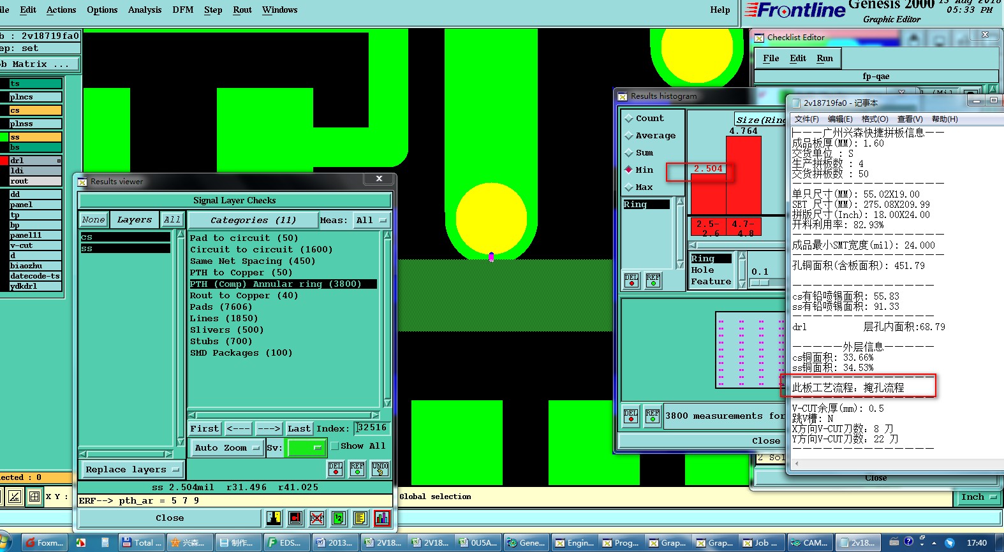Image resolution: width=1004 pixels, height=552 pixels.
Task: Click the REF icon next to UNDO
Action: point(357,469)
